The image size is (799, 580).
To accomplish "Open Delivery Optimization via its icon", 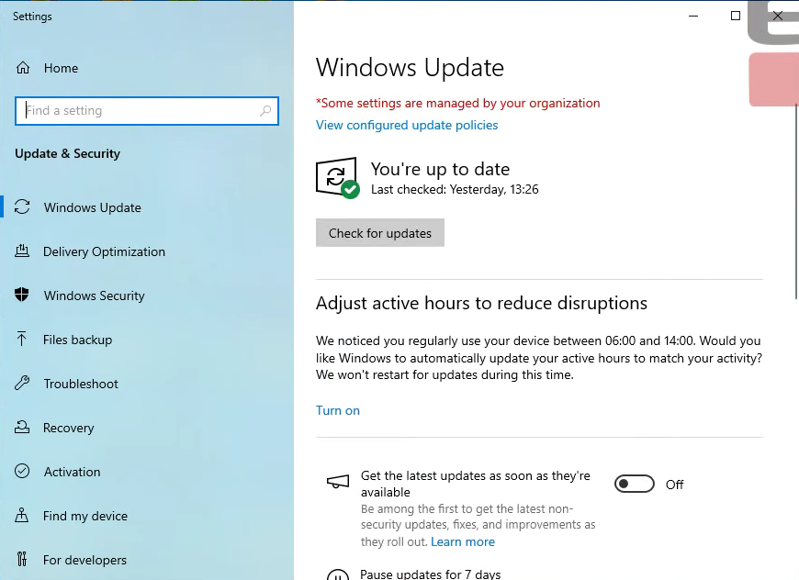I will click(x=23, y=251).
